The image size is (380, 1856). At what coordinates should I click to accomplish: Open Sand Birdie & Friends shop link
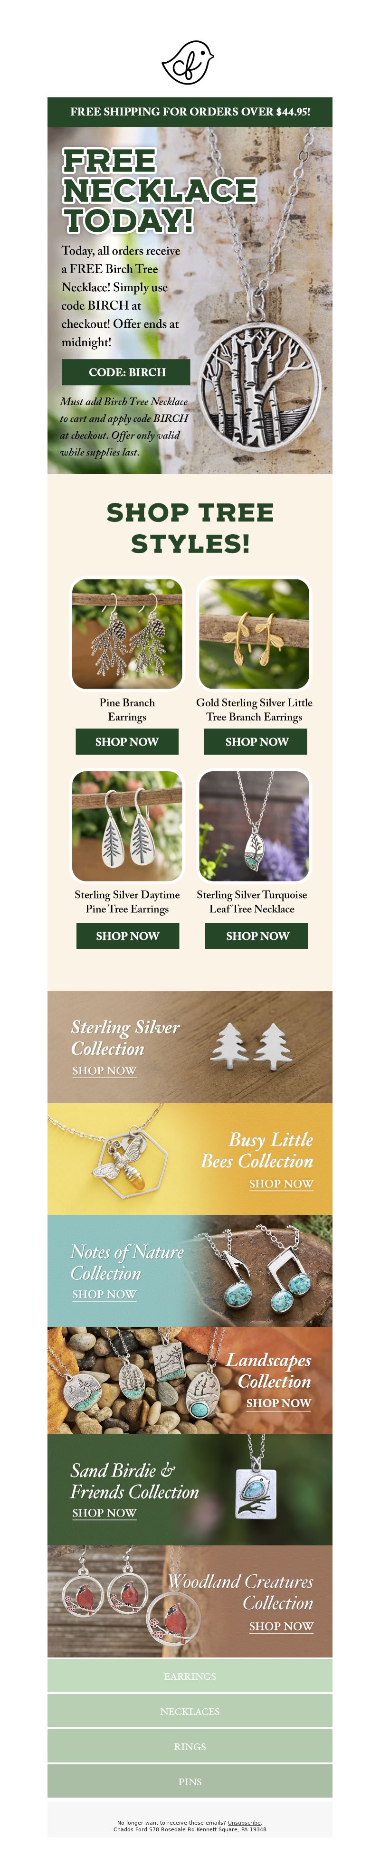[104, 1513]
